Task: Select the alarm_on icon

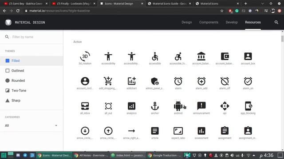Action: tap(248, 81)
